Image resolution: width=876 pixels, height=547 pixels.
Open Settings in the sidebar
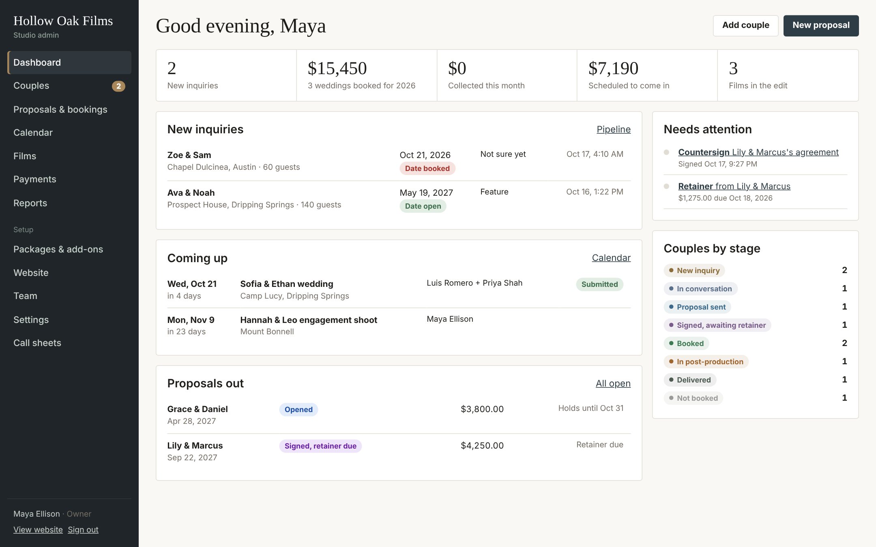(69, 320)
